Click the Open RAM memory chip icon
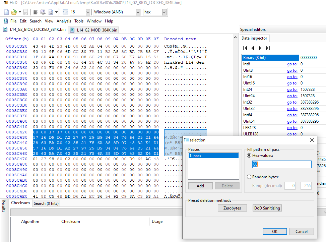The height and width of the screenshot is (242, 326). click(35, 12)
